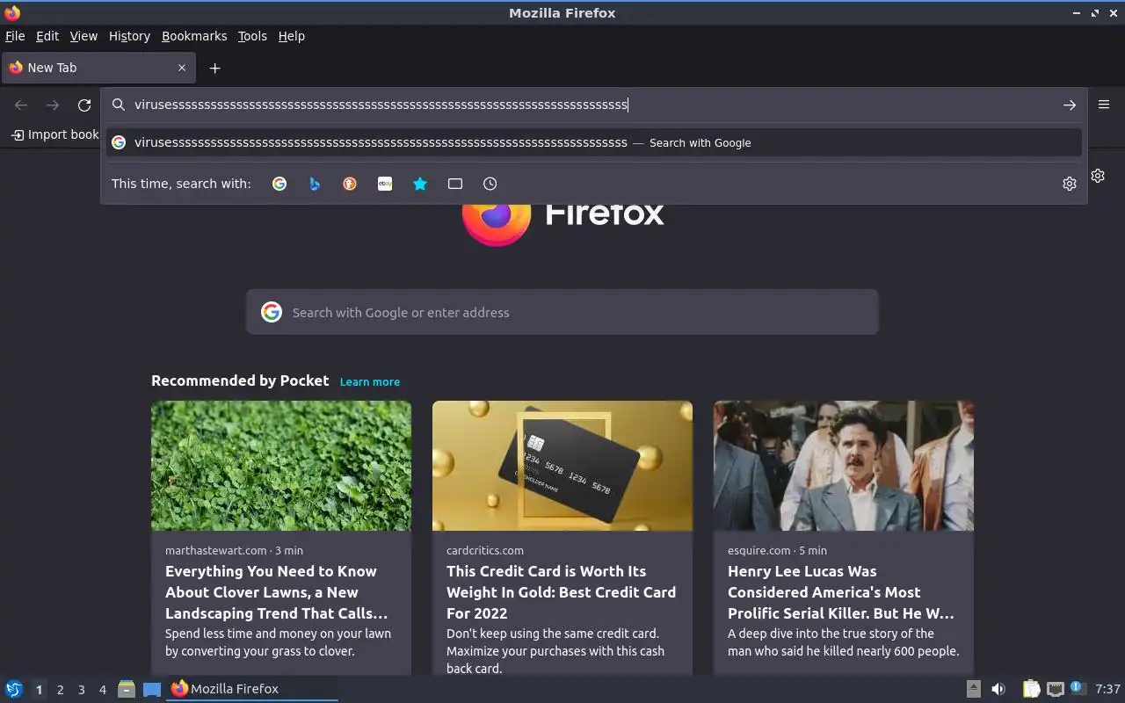This screenshot has width=1125, height=703.
Task: Select the Search with Google suggestion row
Action: (594, 142)
